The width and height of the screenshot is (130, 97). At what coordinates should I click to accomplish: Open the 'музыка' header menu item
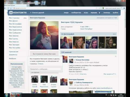click(94, 13)
